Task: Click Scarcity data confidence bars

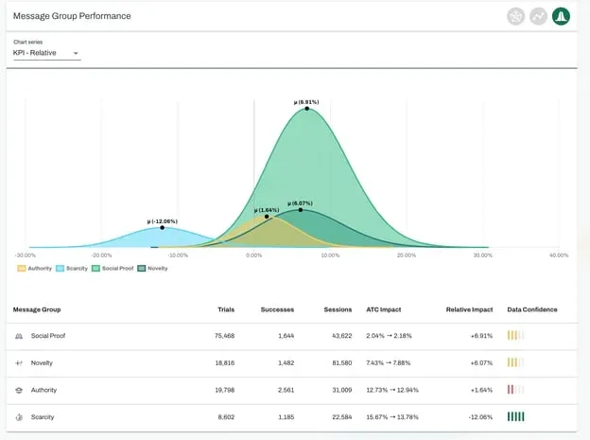Action: point(515,416)
